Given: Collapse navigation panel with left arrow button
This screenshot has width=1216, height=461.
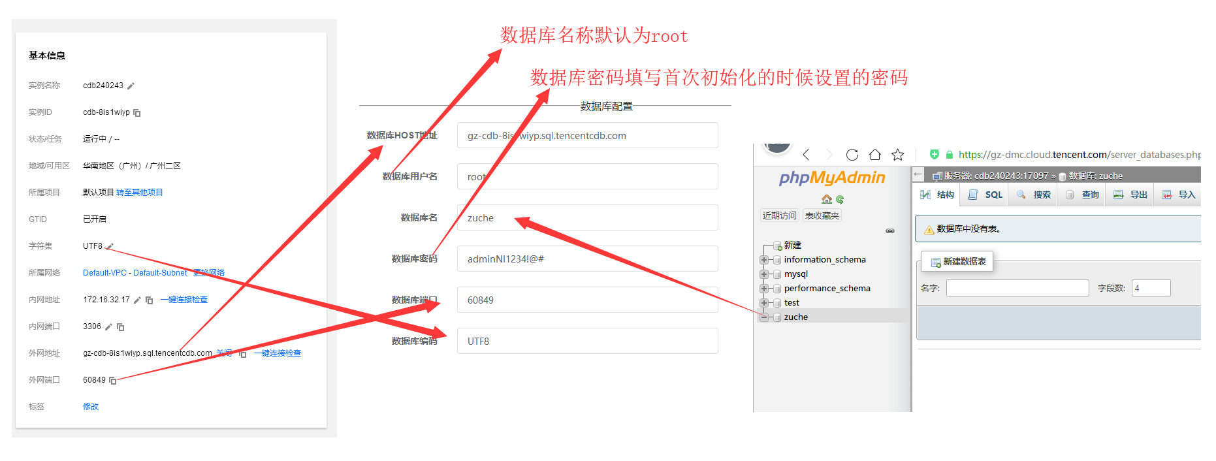Looking at the screenshot, I should 918,174.
